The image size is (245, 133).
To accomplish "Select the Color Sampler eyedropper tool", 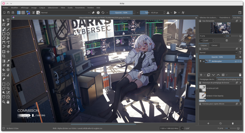I will coord(8,61).
